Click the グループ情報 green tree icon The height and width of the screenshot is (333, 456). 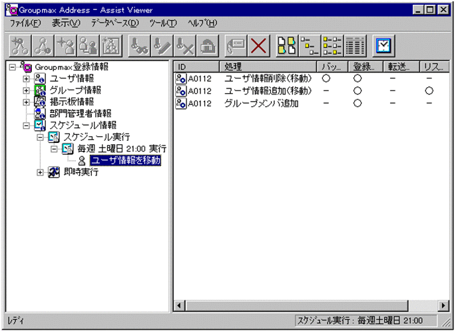[x=39, y=90]
